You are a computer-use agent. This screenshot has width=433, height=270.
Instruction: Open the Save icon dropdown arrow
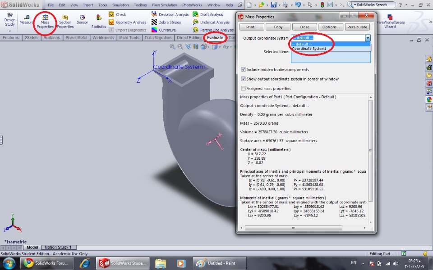tap(279, 5)
